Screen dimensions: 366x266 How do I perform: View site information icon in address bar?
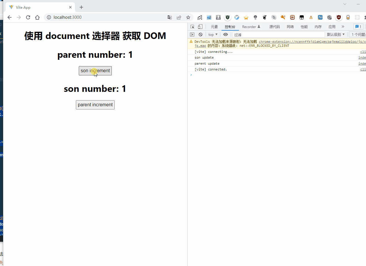coord(49,17)
